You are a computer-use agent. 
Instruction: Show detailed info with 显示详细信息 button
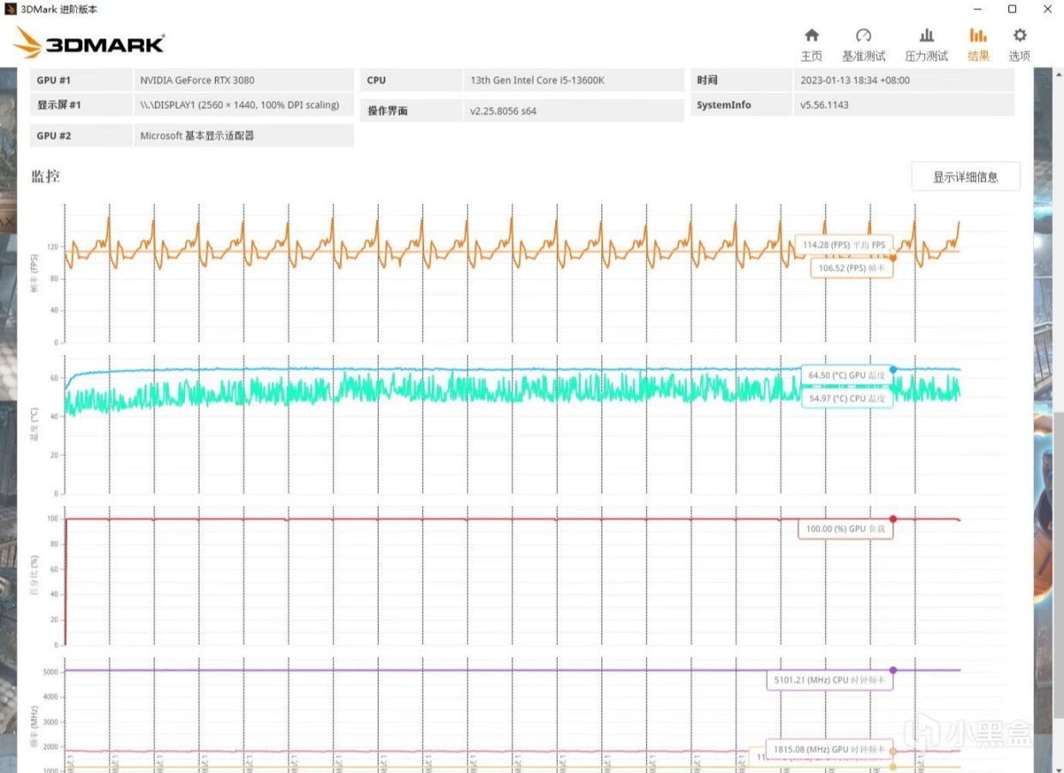coord(965,177)
